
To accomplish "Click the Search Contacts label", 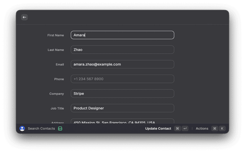I will coord(41,129).
